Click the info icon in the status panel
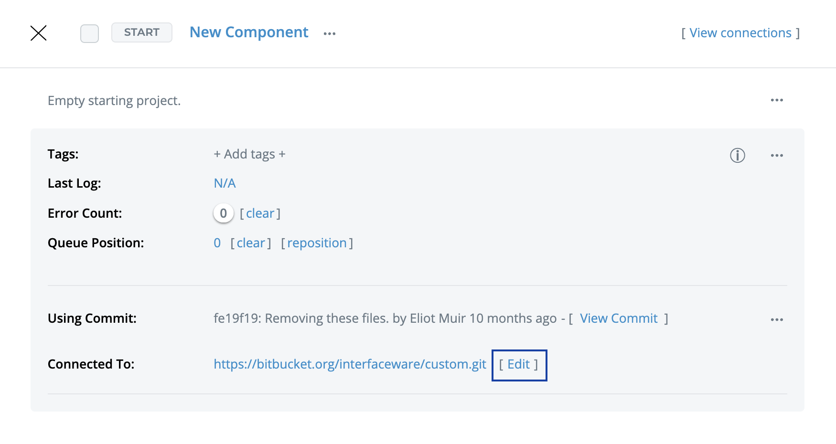Image resolution: width=836 pixels, height=444 pixels. click(737, 155)
